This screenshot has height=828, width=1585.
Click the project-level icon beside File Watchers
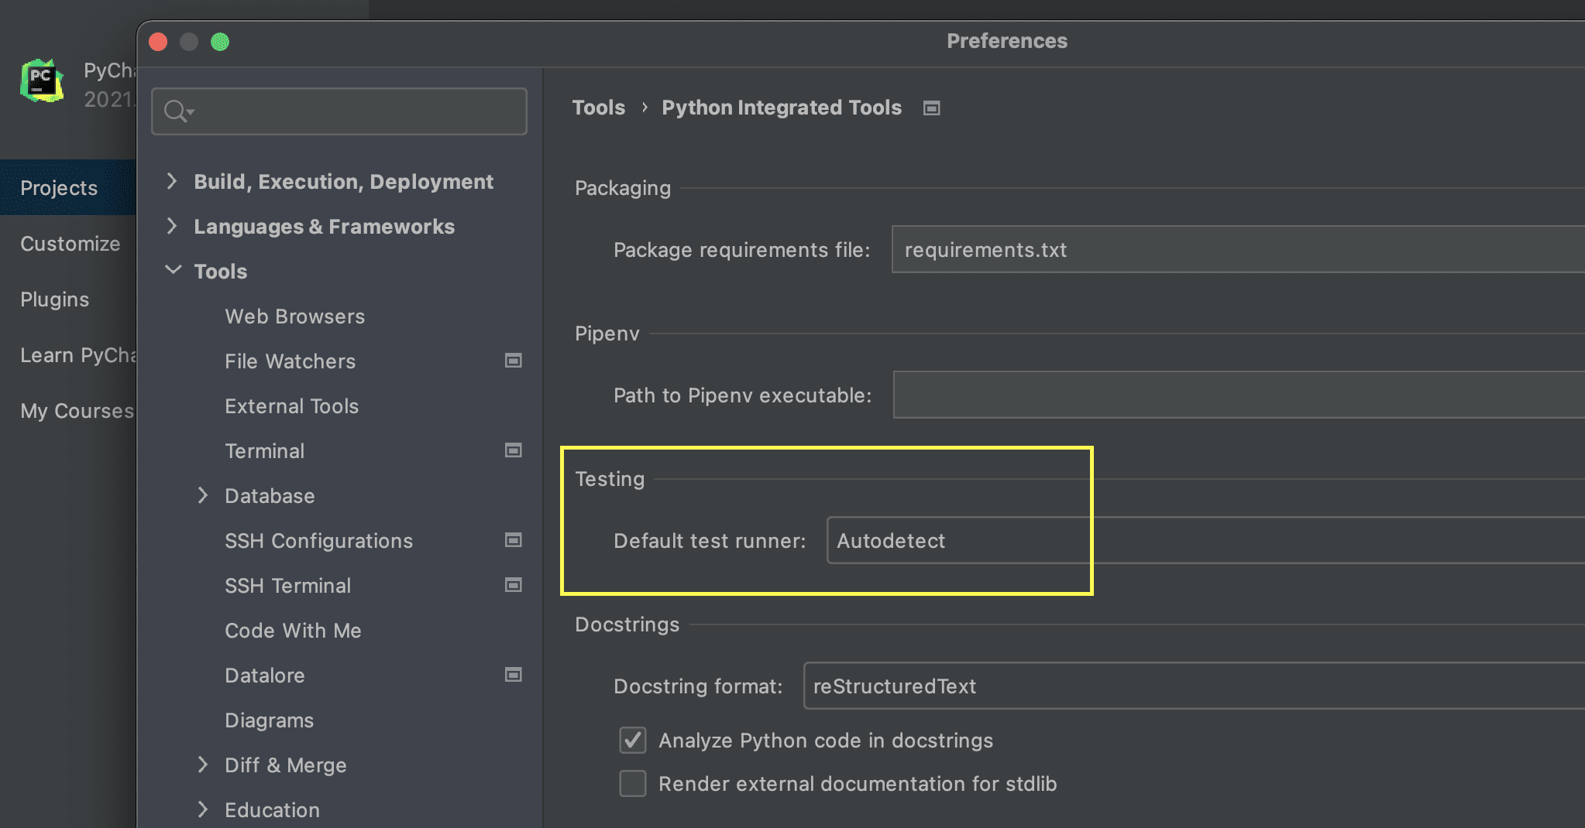(x=513, y=361)
